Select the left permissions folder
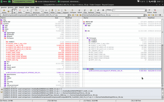The height and width of the screenshot is (102, 164). point(11,75)
